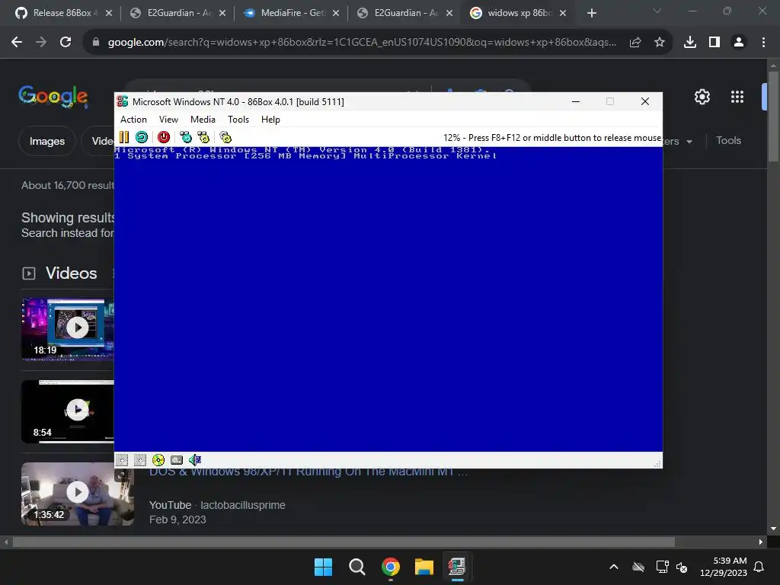
Task: Click Search instead for link
Action: tap(67, 233)
